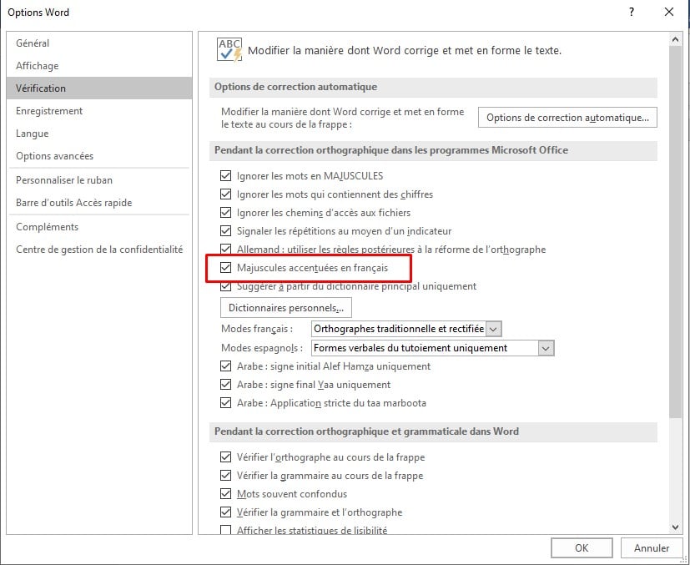This screenshot has height=565, width=690.
Task: Select the Général category
Action: tap(33, 43)
